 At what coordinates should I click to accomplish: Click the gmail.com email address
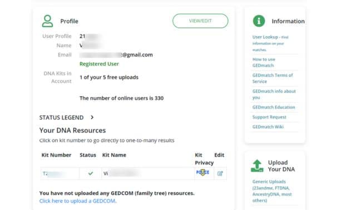click(116, 55)
